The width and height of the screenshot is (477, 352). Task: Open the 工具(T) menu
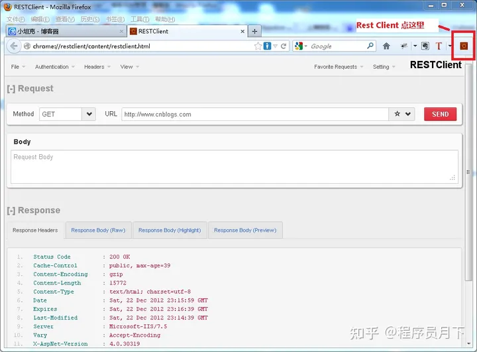pos(140,19)
